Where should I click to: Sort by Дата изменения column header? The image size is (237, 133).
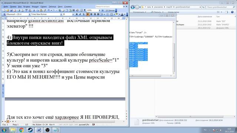205,17
